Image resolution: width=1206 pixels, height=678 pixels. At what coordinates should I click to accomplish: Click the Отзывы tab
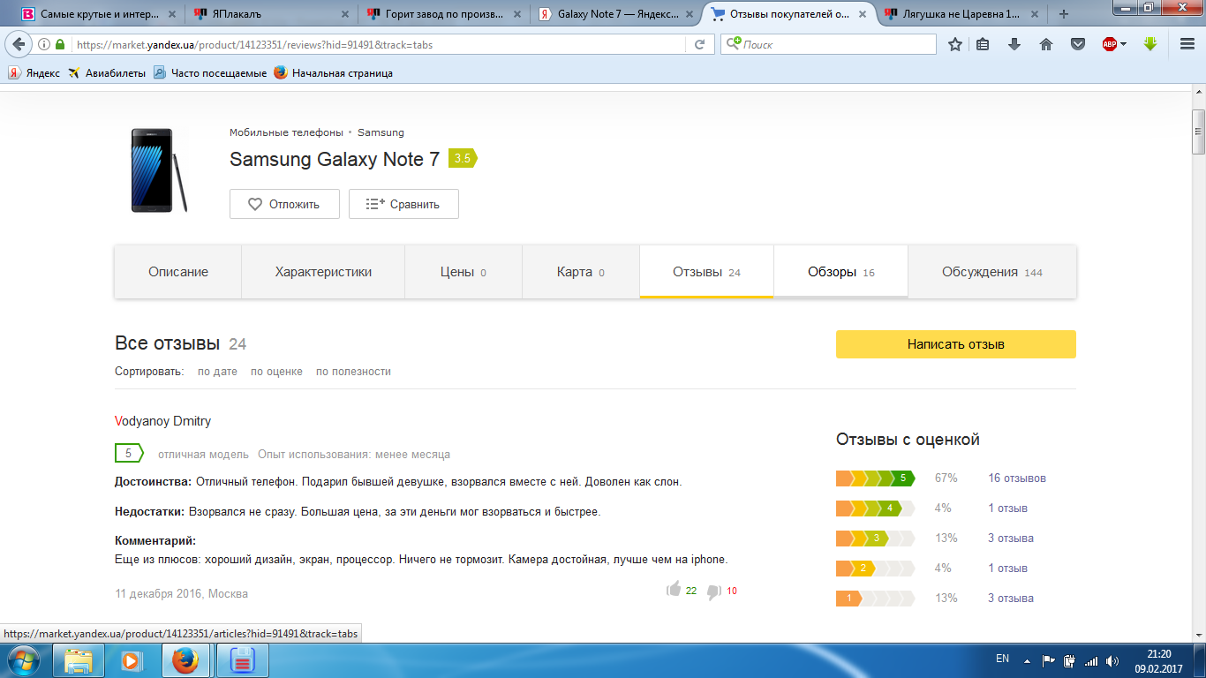coord(706,272)
